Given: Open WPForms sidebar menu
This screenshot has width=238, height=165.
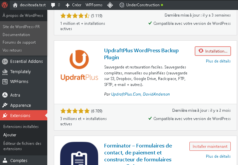Looking at the screenshot, I should (19, 82).
